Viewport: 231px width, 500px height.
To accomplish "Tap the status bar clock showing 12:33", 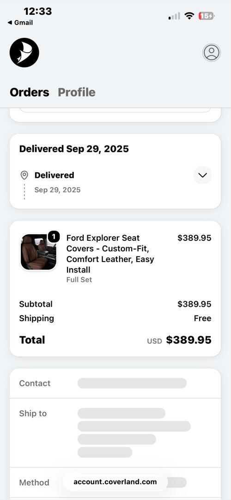I will pyautogui.click(x=37, y=12).
